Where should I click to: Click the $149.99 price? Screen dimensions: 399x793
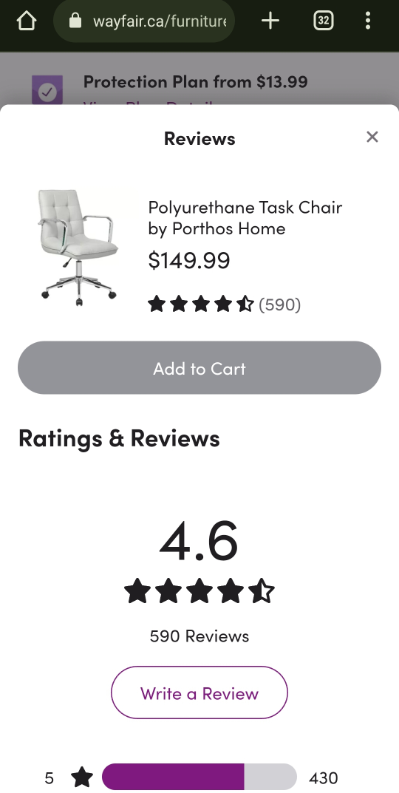(x=189, y=260)
